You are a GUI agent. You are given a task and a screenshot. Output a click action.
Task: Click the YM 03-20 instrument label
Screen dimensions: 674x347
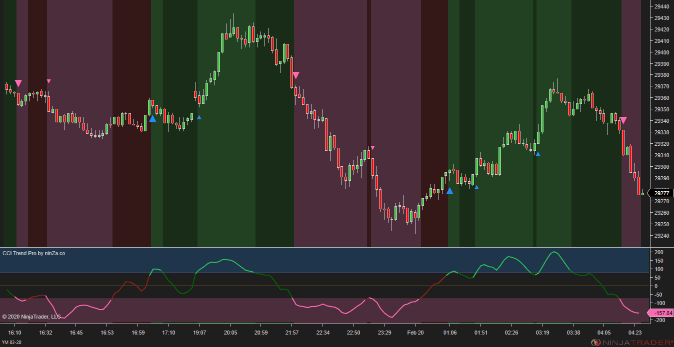(11, 342)
